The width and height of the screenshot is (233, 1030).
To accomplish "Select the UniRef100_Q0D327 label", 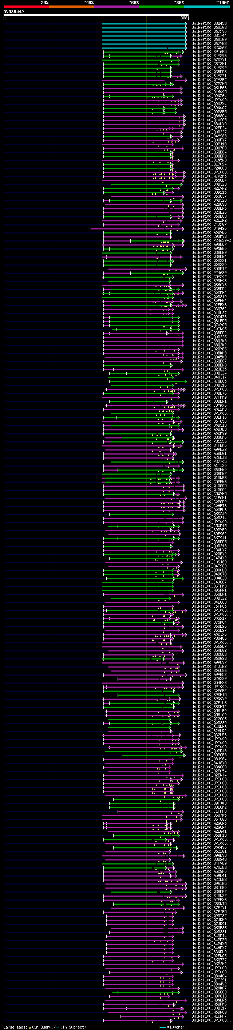I will (x=209, y=132).
